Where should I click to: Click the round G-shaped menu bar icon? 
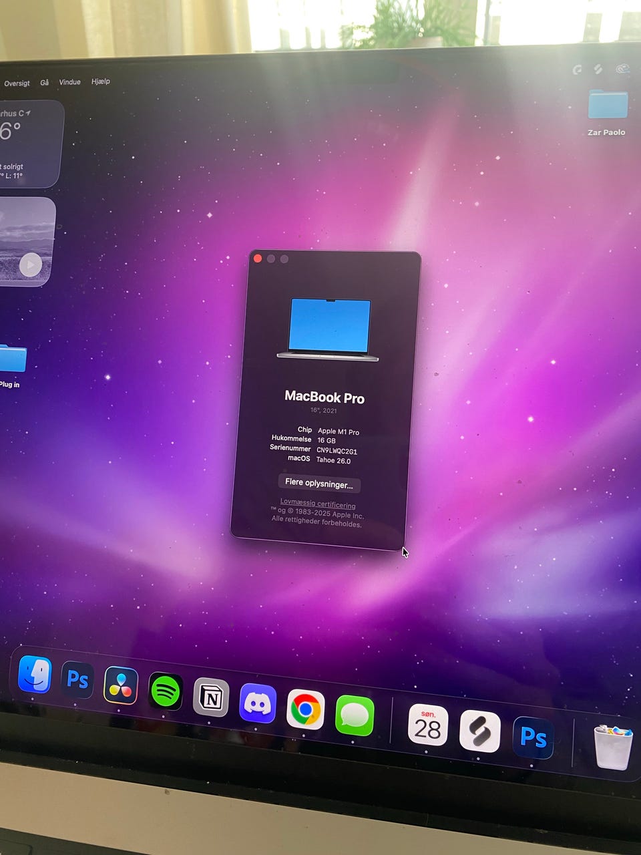coord(578,69)
